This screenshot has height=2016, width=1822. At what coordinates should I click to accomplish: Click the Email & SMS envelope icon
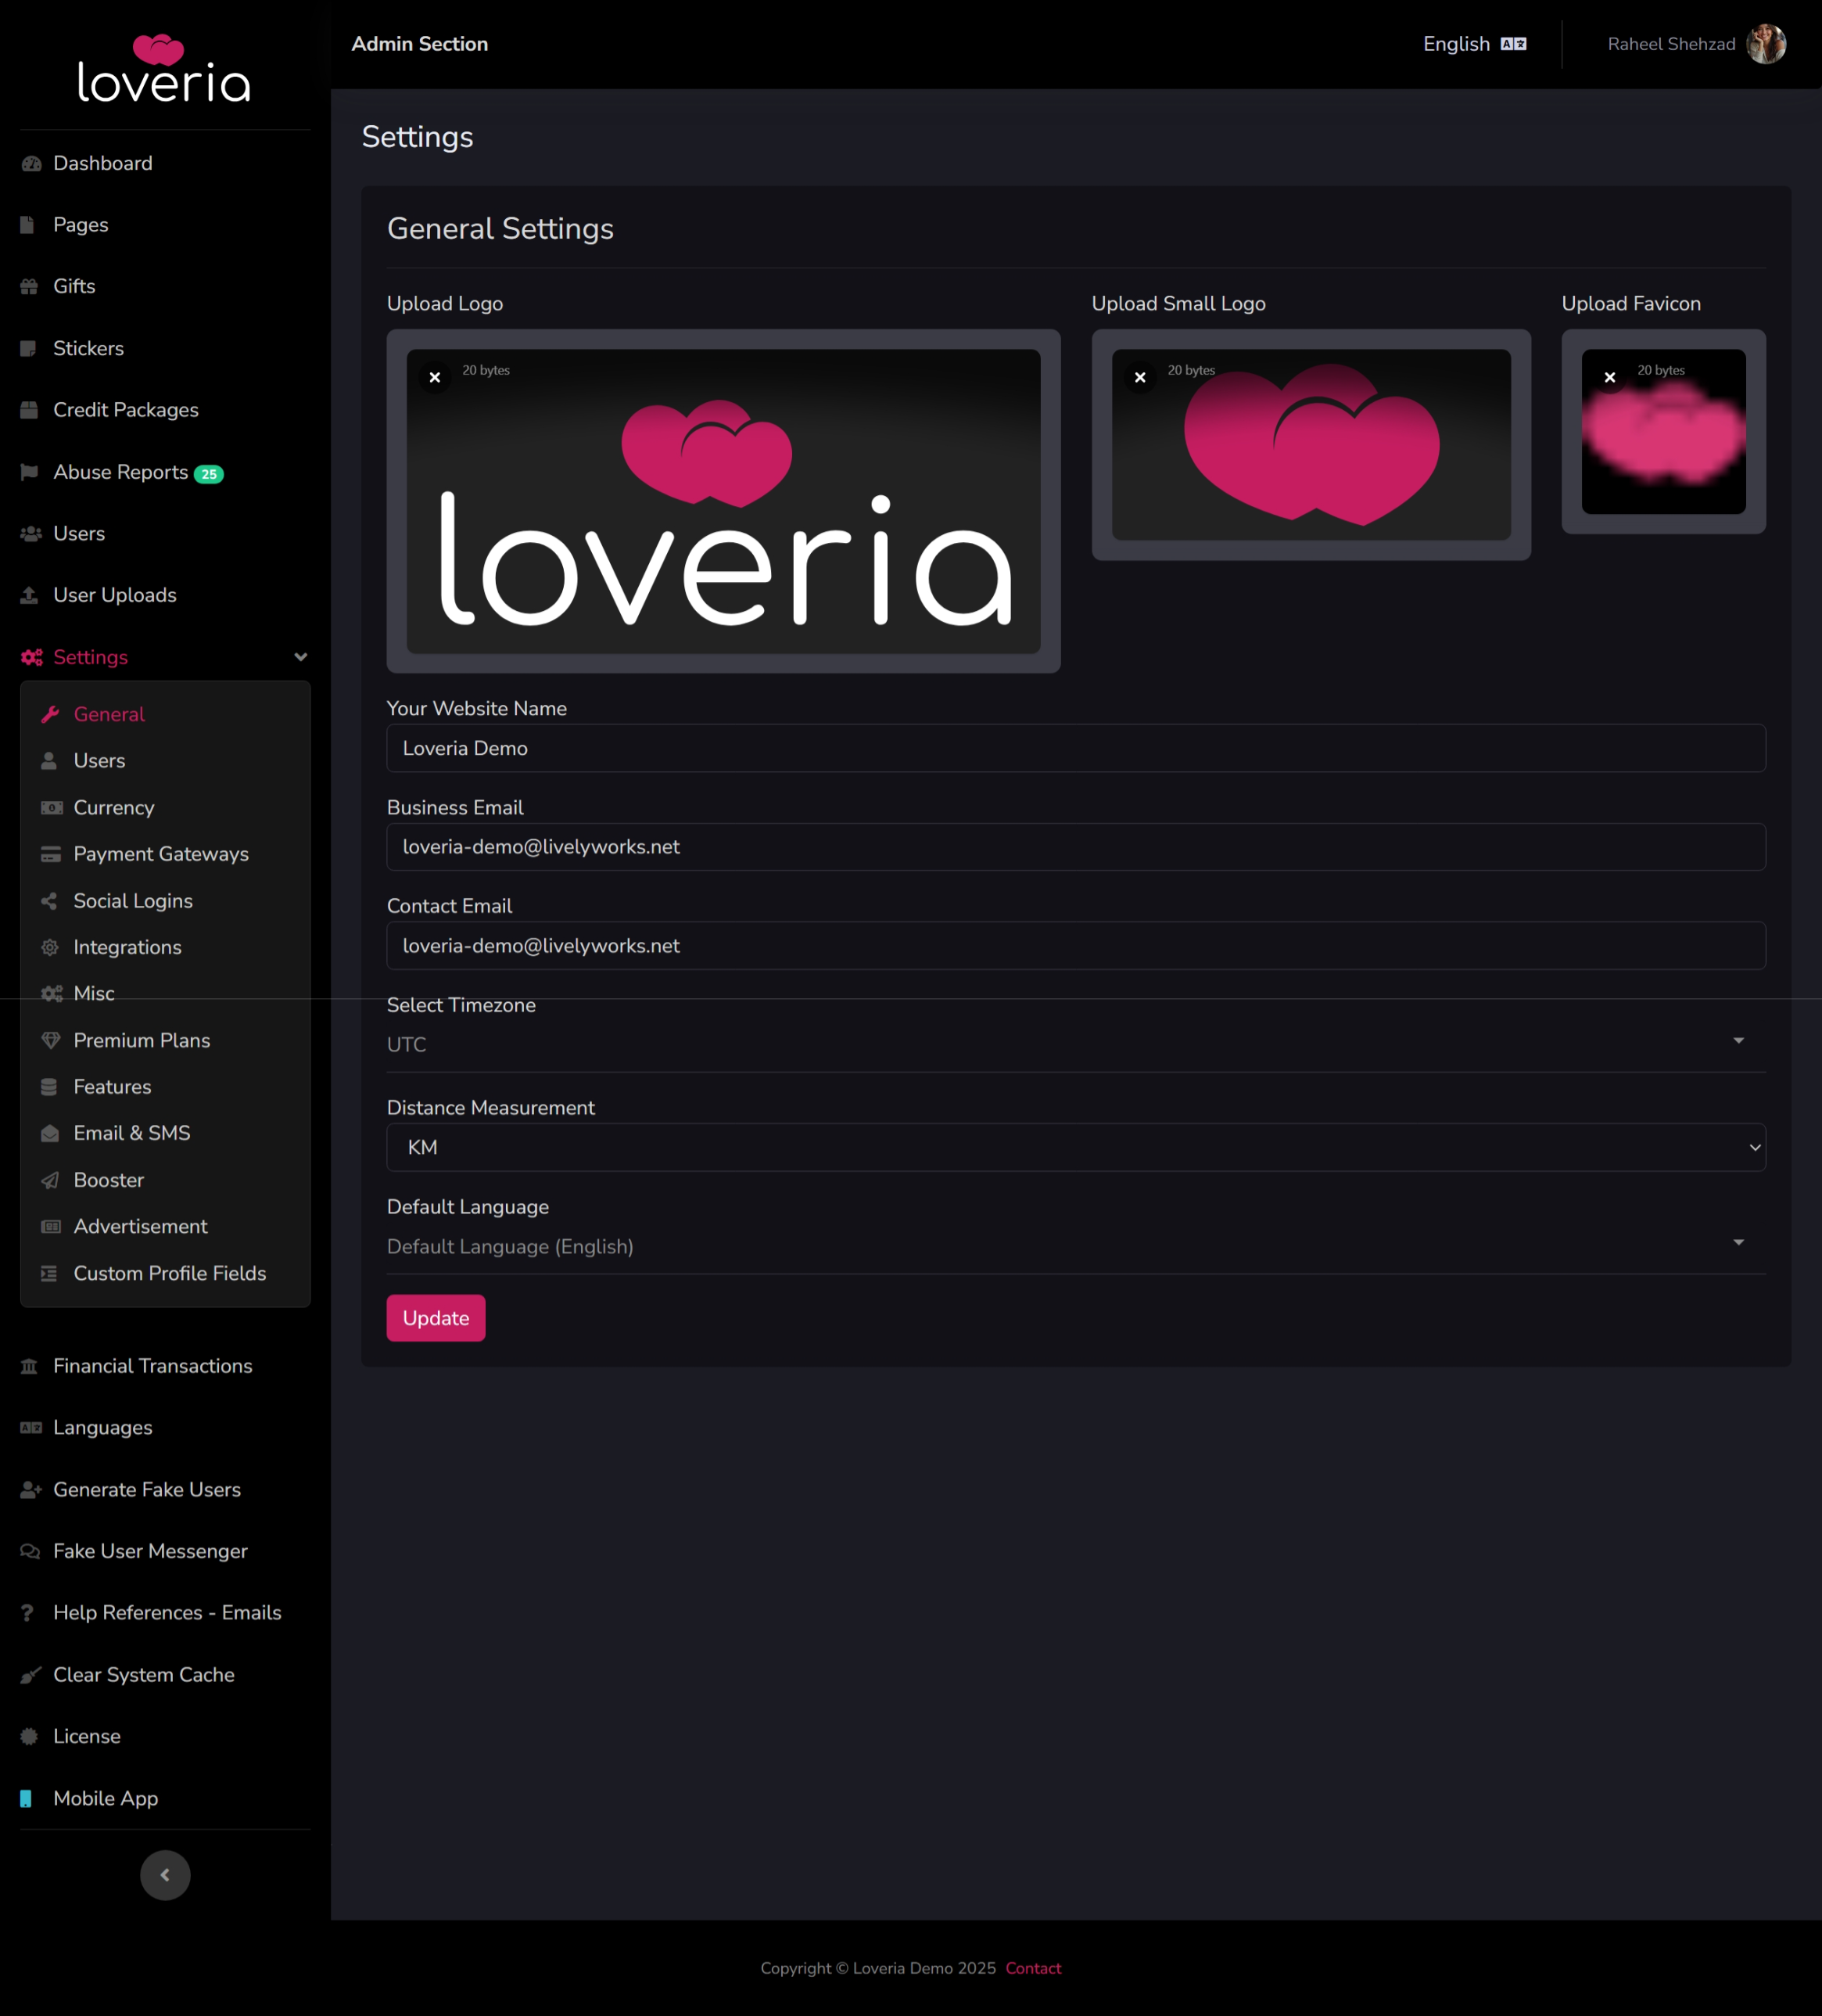coord(50,1133)
